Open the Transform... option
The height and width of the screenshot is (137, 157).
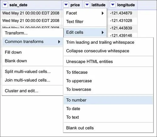[x=33, y=33]
